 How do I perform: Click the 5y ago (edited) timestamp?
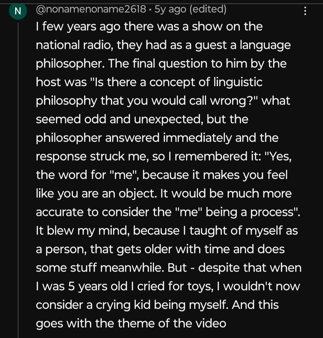point(191,9)
